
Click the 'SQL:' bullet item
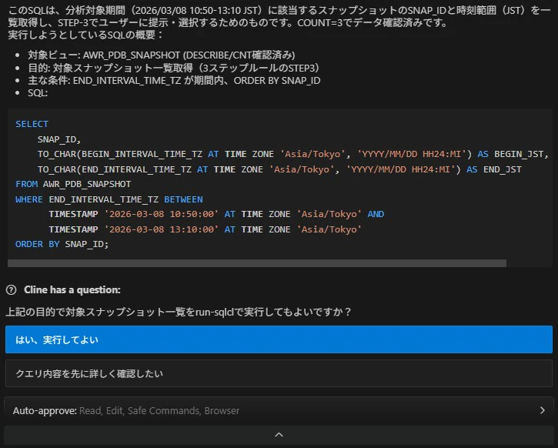38,93
